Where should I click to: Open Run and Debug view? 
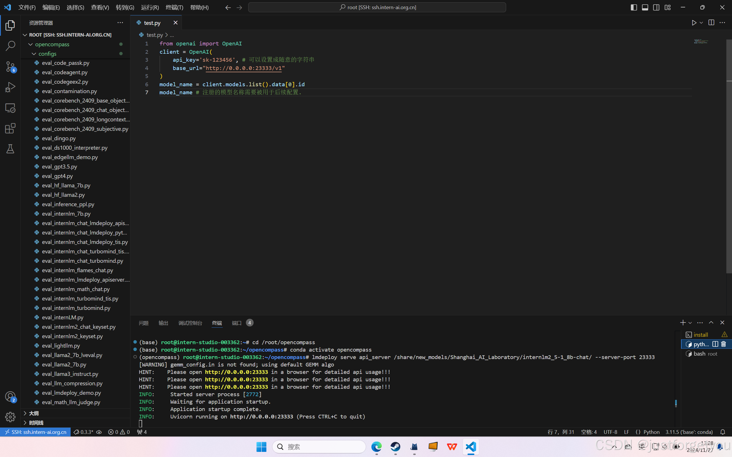pos(10,87)
